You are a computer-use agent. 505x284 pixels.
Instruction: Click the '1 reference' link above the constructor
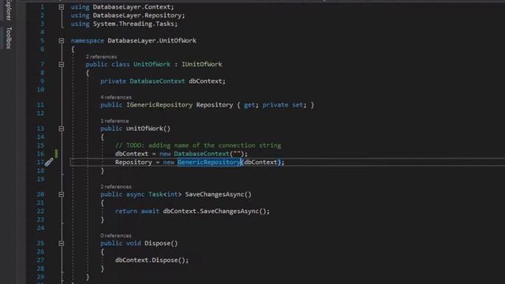pos(114,121)
